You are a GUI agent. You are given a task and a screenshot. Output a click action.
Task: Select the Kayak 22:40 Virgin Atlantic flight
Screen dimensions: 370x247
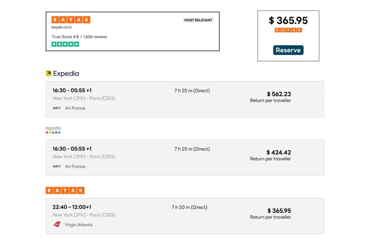click(x=185, y=216)
